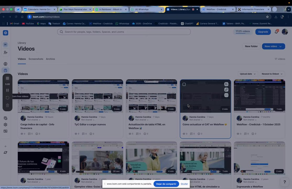Screen dimensions: 292x189
Task: Open Webflow - Crediclub - 1 October 2025 thumbnail
Action: click(x=259, y=96)
